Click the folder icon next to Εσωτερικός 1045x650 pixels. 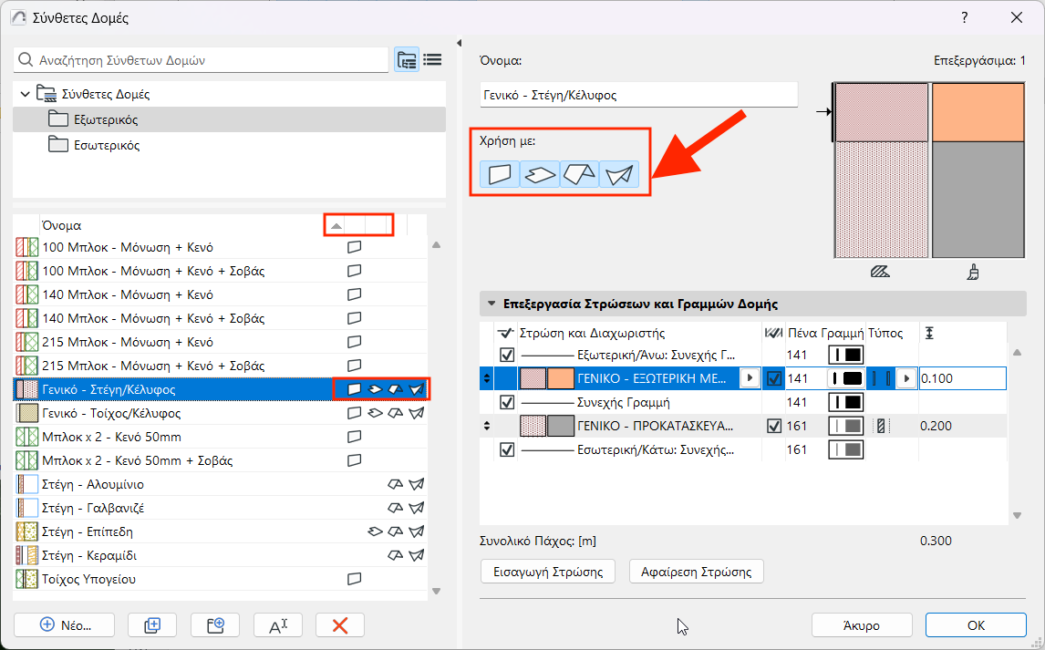[x=58, y=145]
